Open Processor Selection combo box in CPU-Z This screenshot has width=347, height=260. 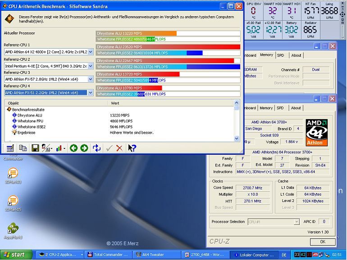(274, 222)
